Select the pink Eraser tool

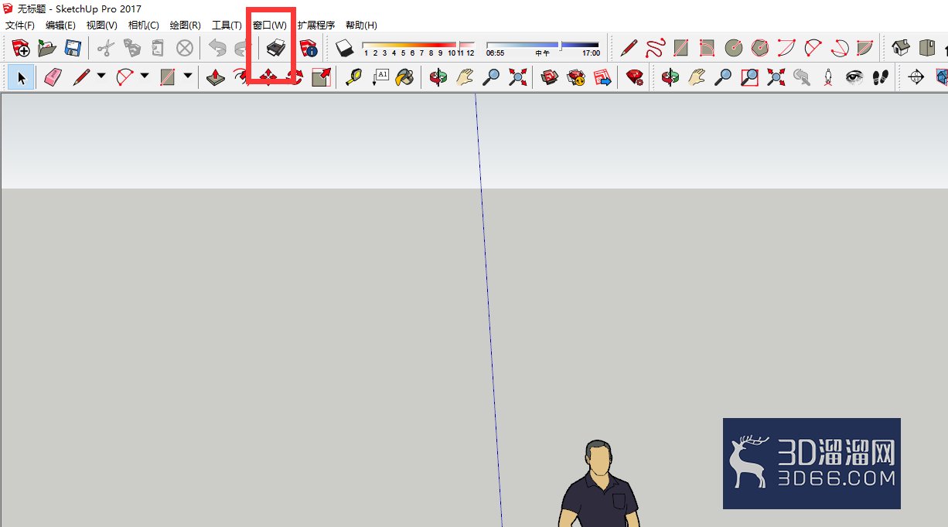click(x=53, y=77)
